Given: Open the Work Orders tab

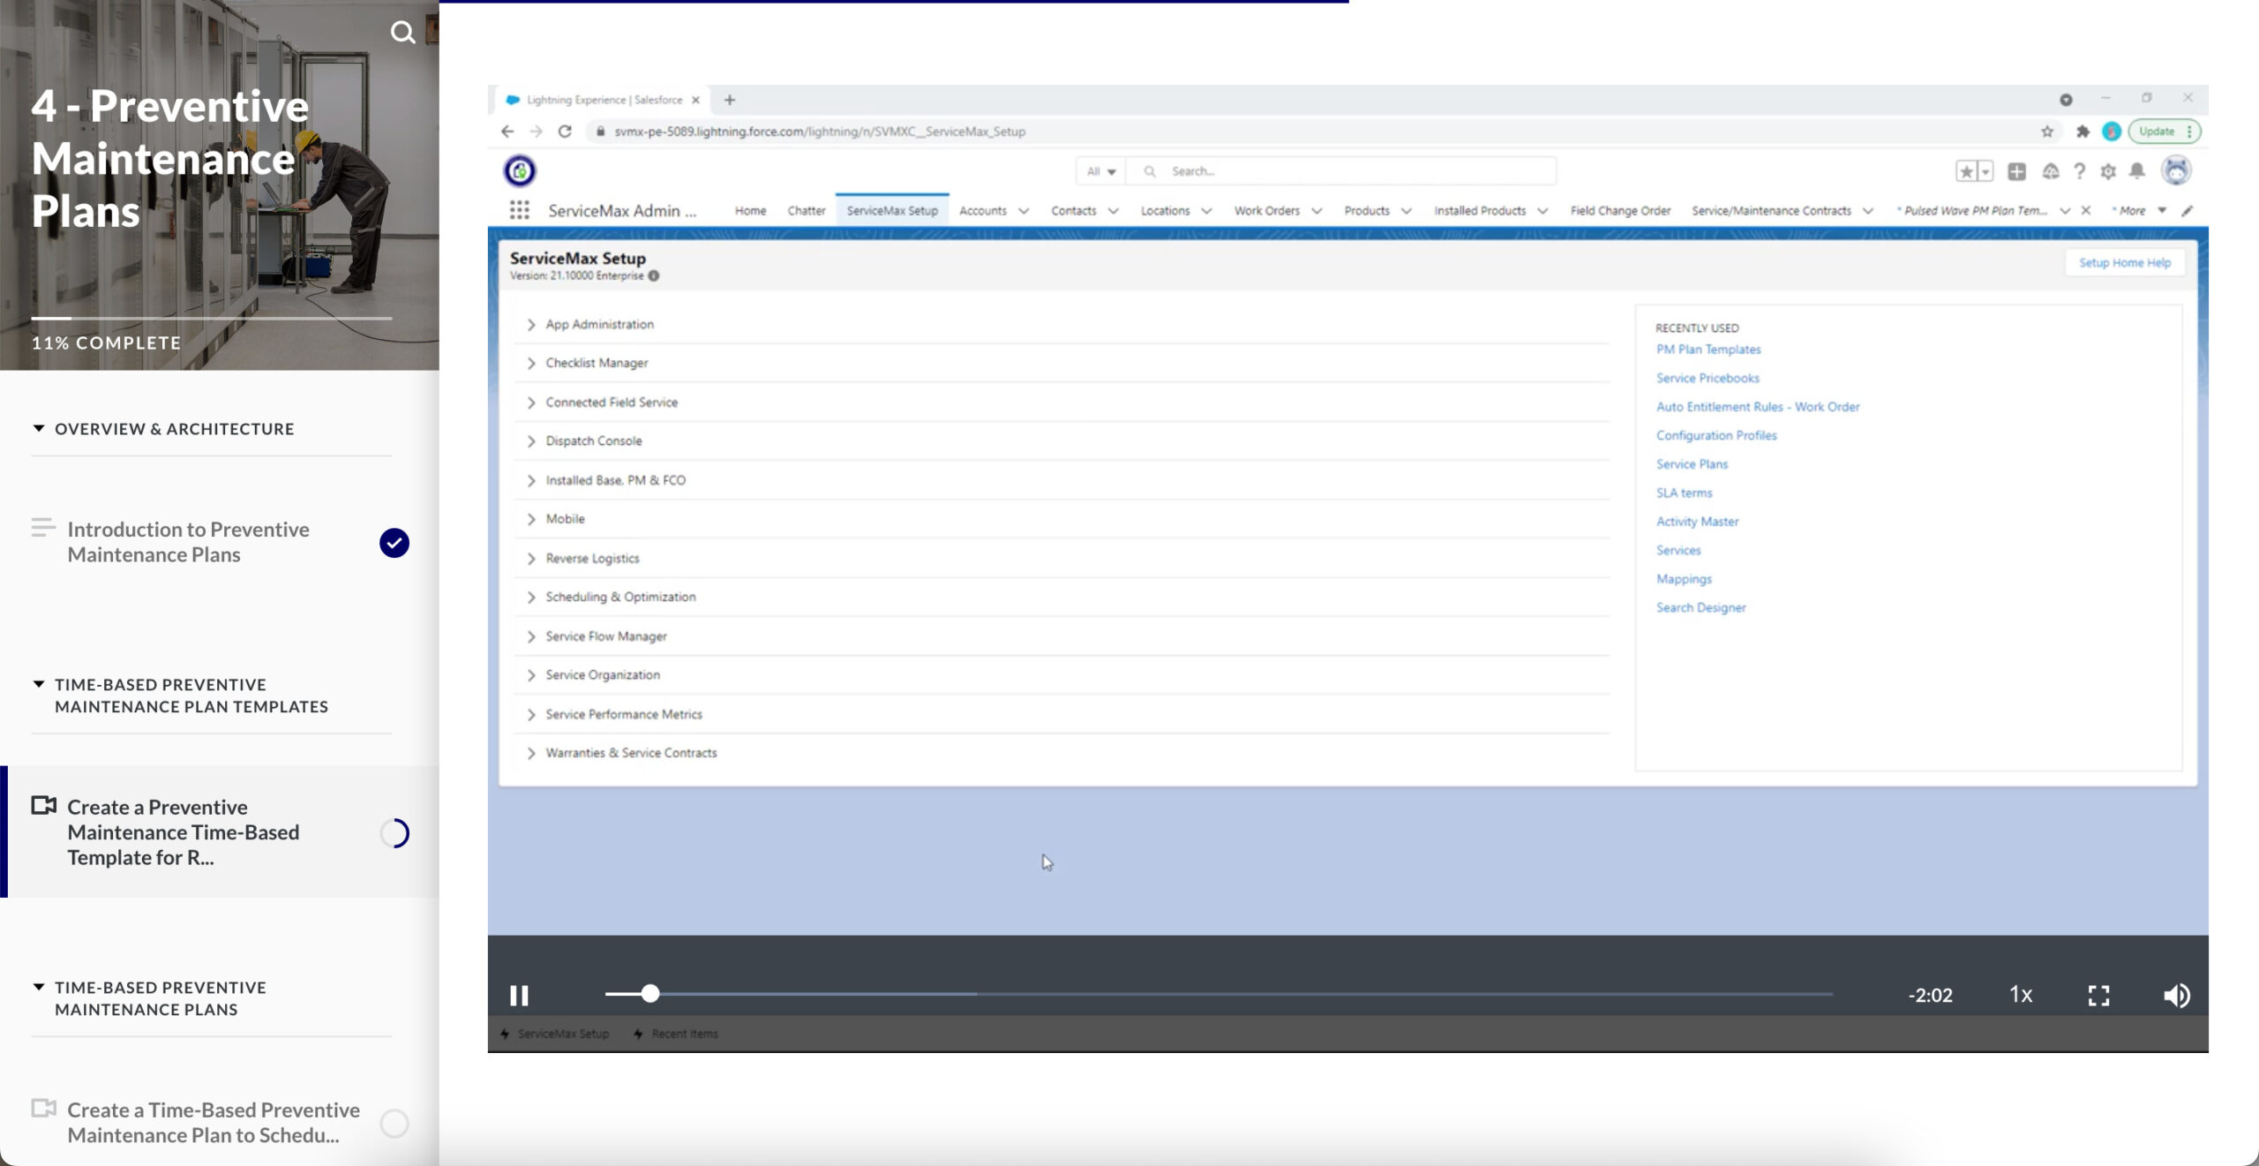Looking at the screenshot, I should (x=1266, y=211).
